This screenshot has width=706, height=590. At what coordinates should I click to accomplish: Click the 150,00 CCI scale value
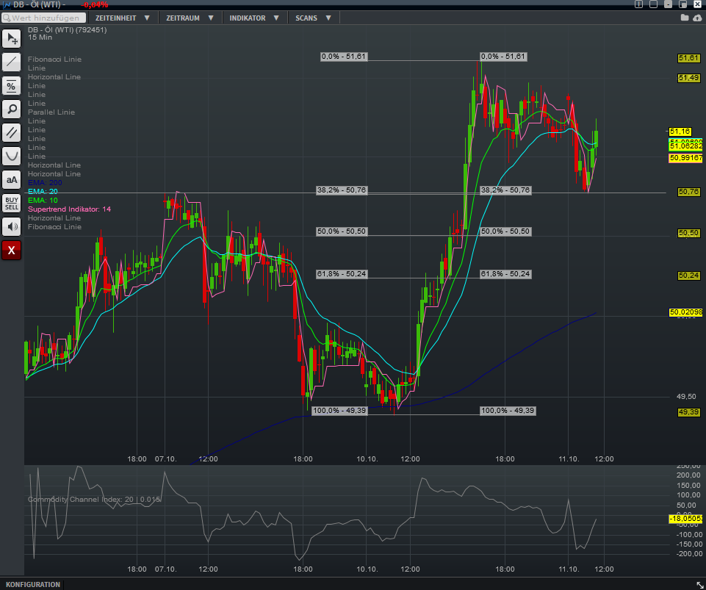688,486
